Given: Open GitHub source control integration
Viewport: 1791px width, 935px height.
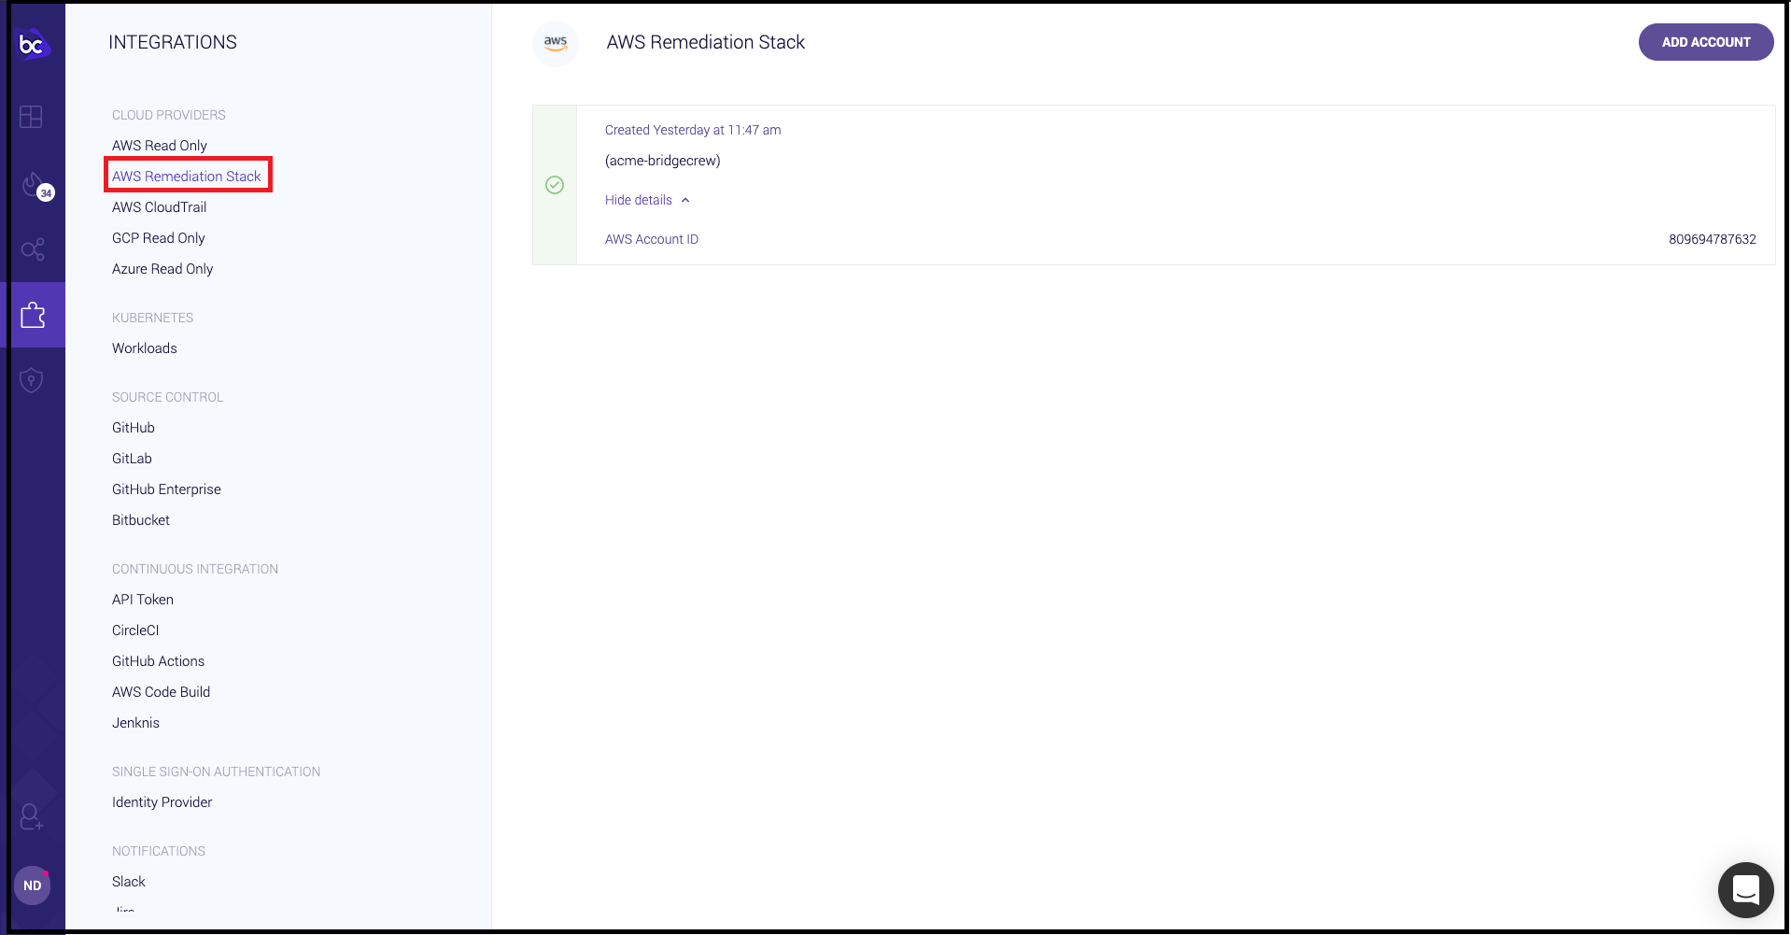Looking at the screenshot, I should (x=134, y=428).
